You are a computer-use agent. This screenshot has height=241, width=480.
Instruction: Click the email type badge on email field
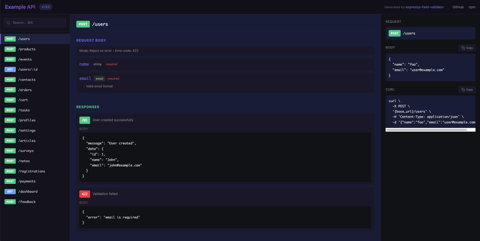(x=99, y=78)
